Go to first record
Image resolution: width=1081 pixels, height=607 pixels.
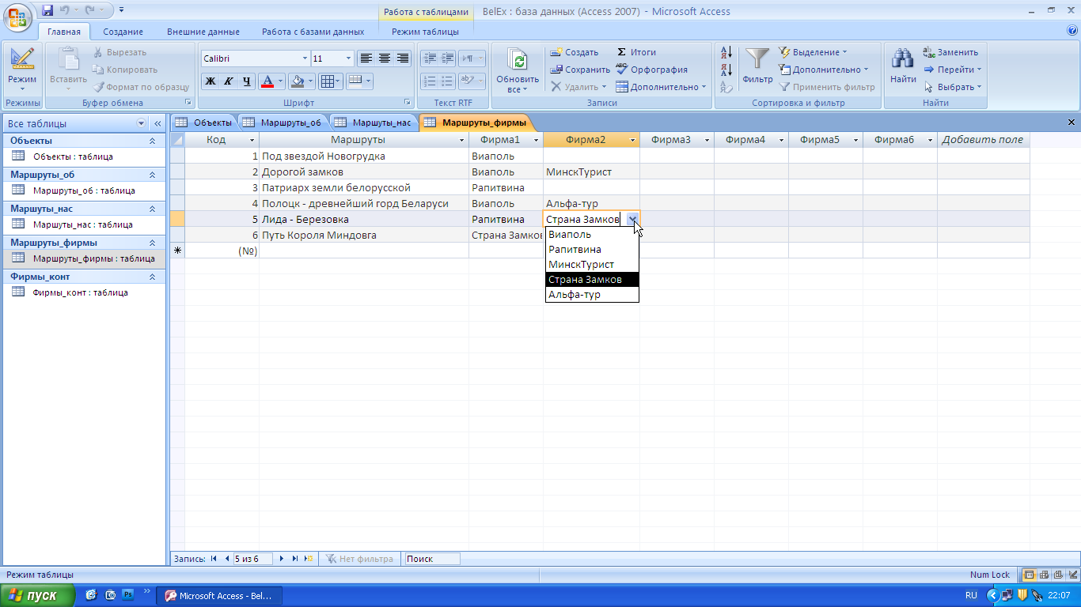pyautogui.click(x=214, y=559)
